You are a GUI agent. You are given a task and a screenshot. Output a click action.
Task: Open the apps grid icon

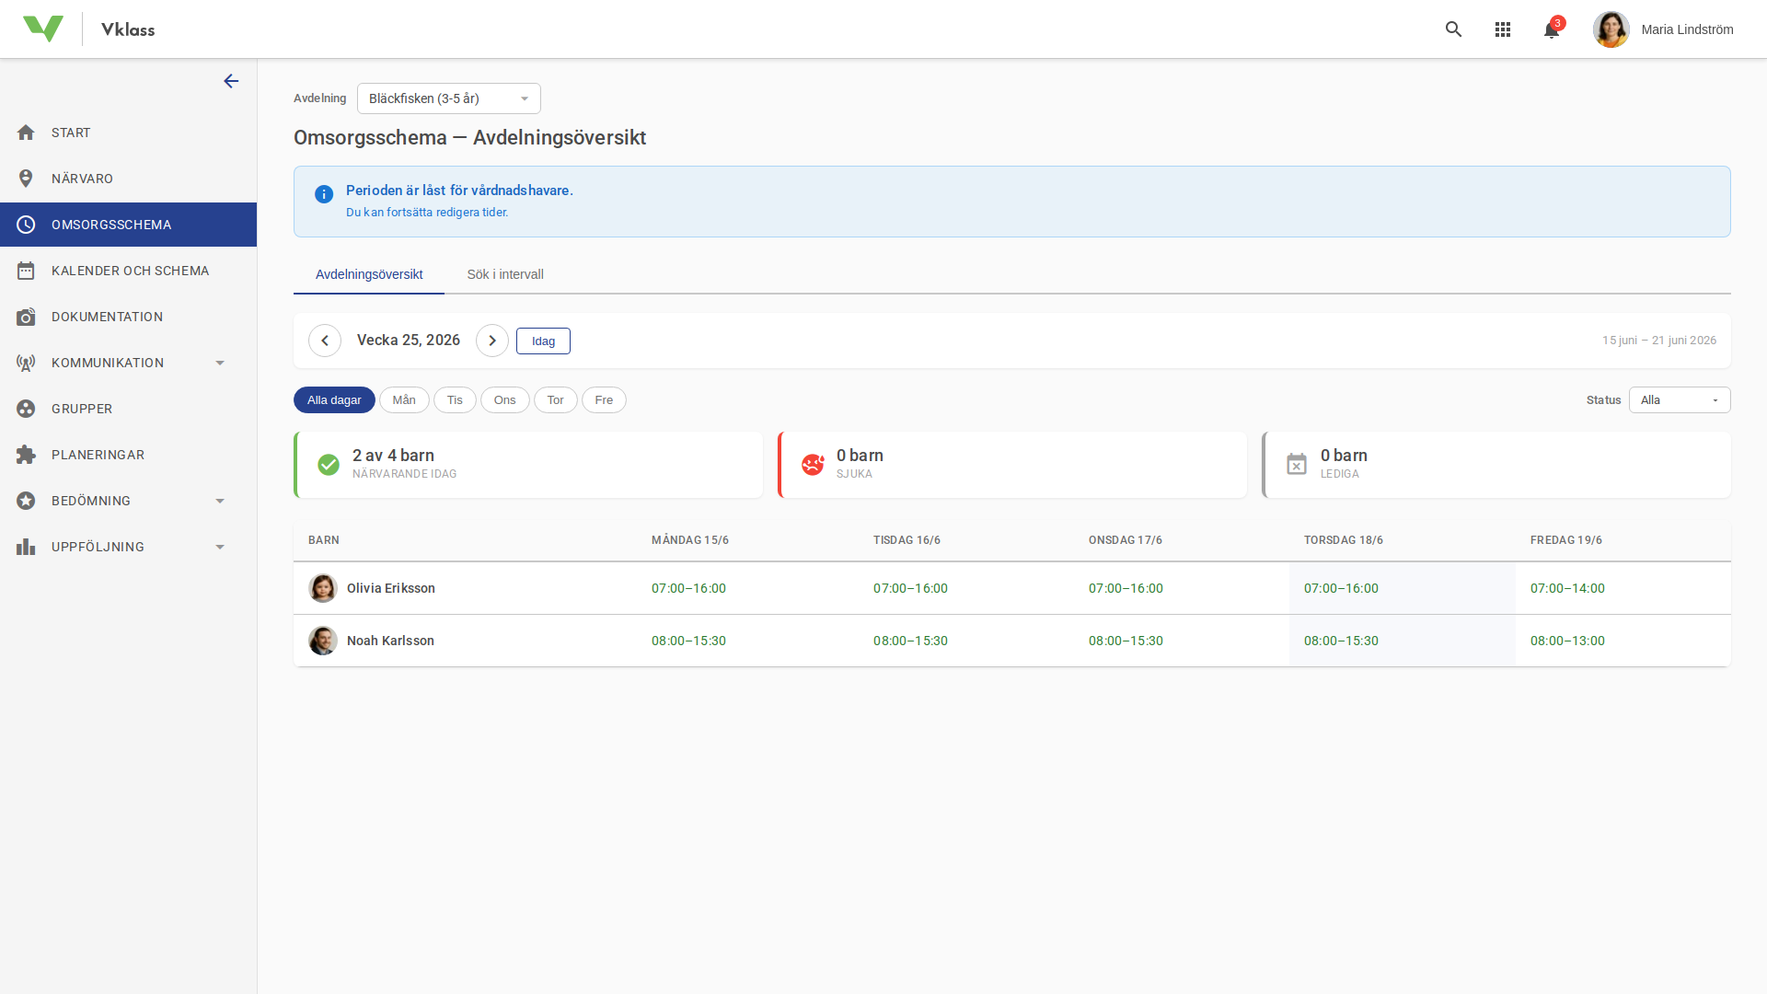pyautogui.click(x=1502, y=29)
